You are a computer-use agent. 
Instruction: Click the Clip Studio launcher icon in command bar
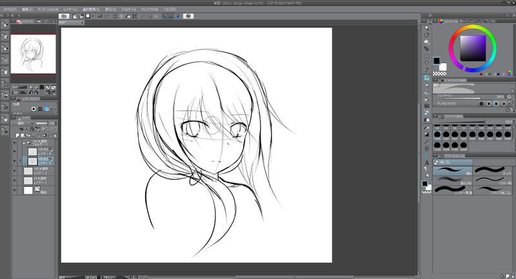point(64,16)
